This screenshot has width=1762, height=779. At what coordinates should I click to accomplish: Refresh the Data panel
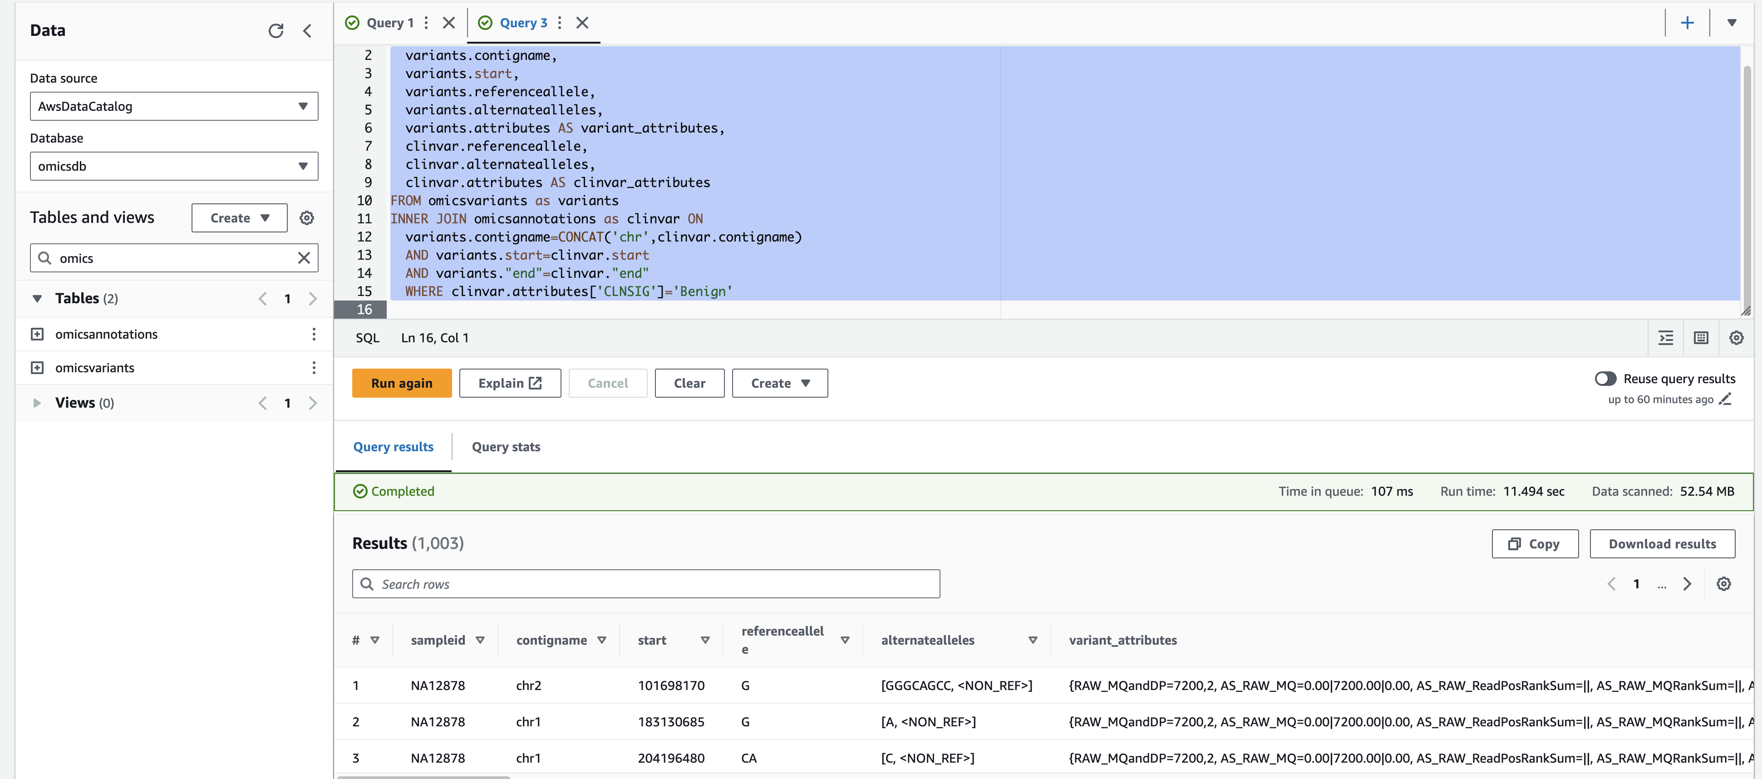tap(276, 31)
